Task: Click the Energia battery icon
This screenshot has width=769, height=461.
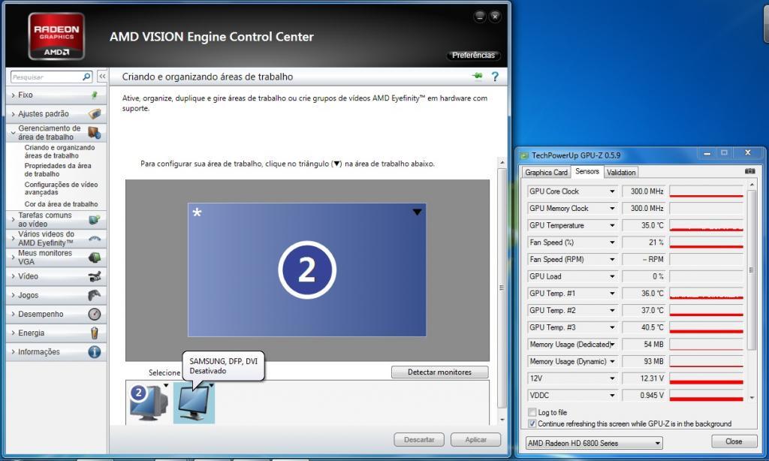Action: [x=95, y=333]
